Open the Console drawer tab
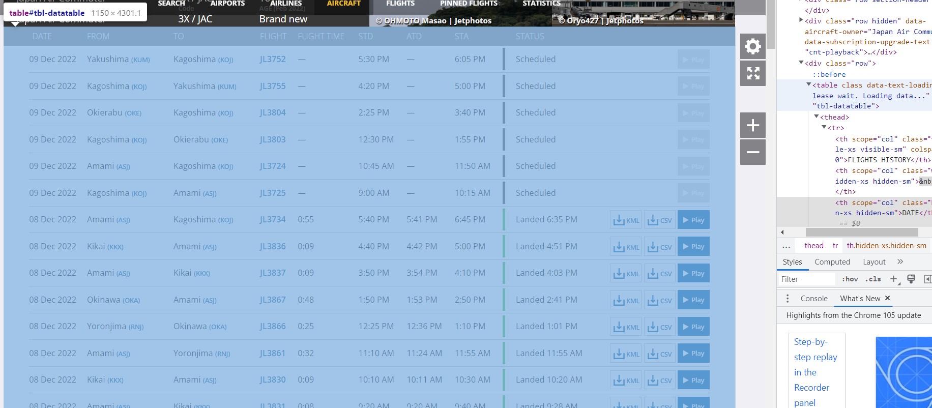This screenshot has width=932, height=408. 813,299
